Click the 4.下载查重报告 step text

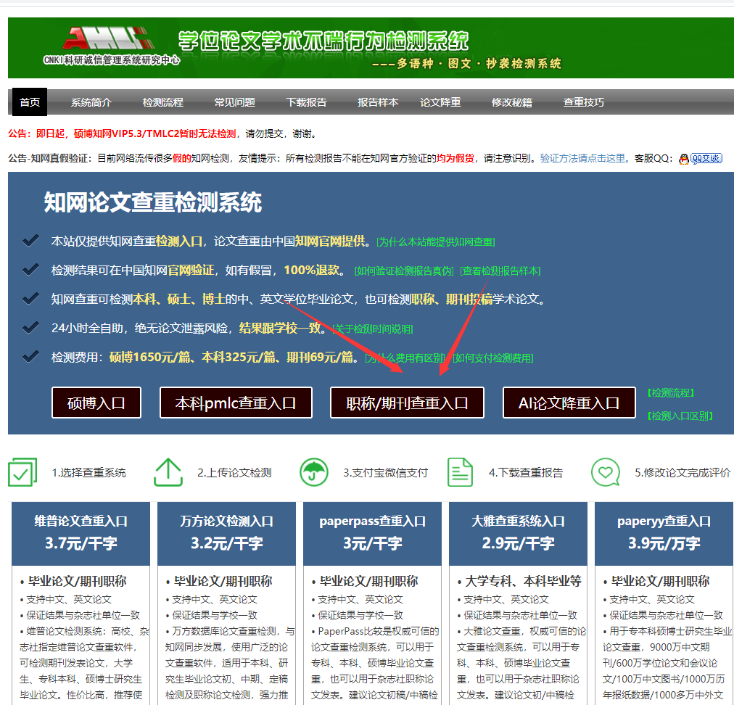tap(526, 473)
